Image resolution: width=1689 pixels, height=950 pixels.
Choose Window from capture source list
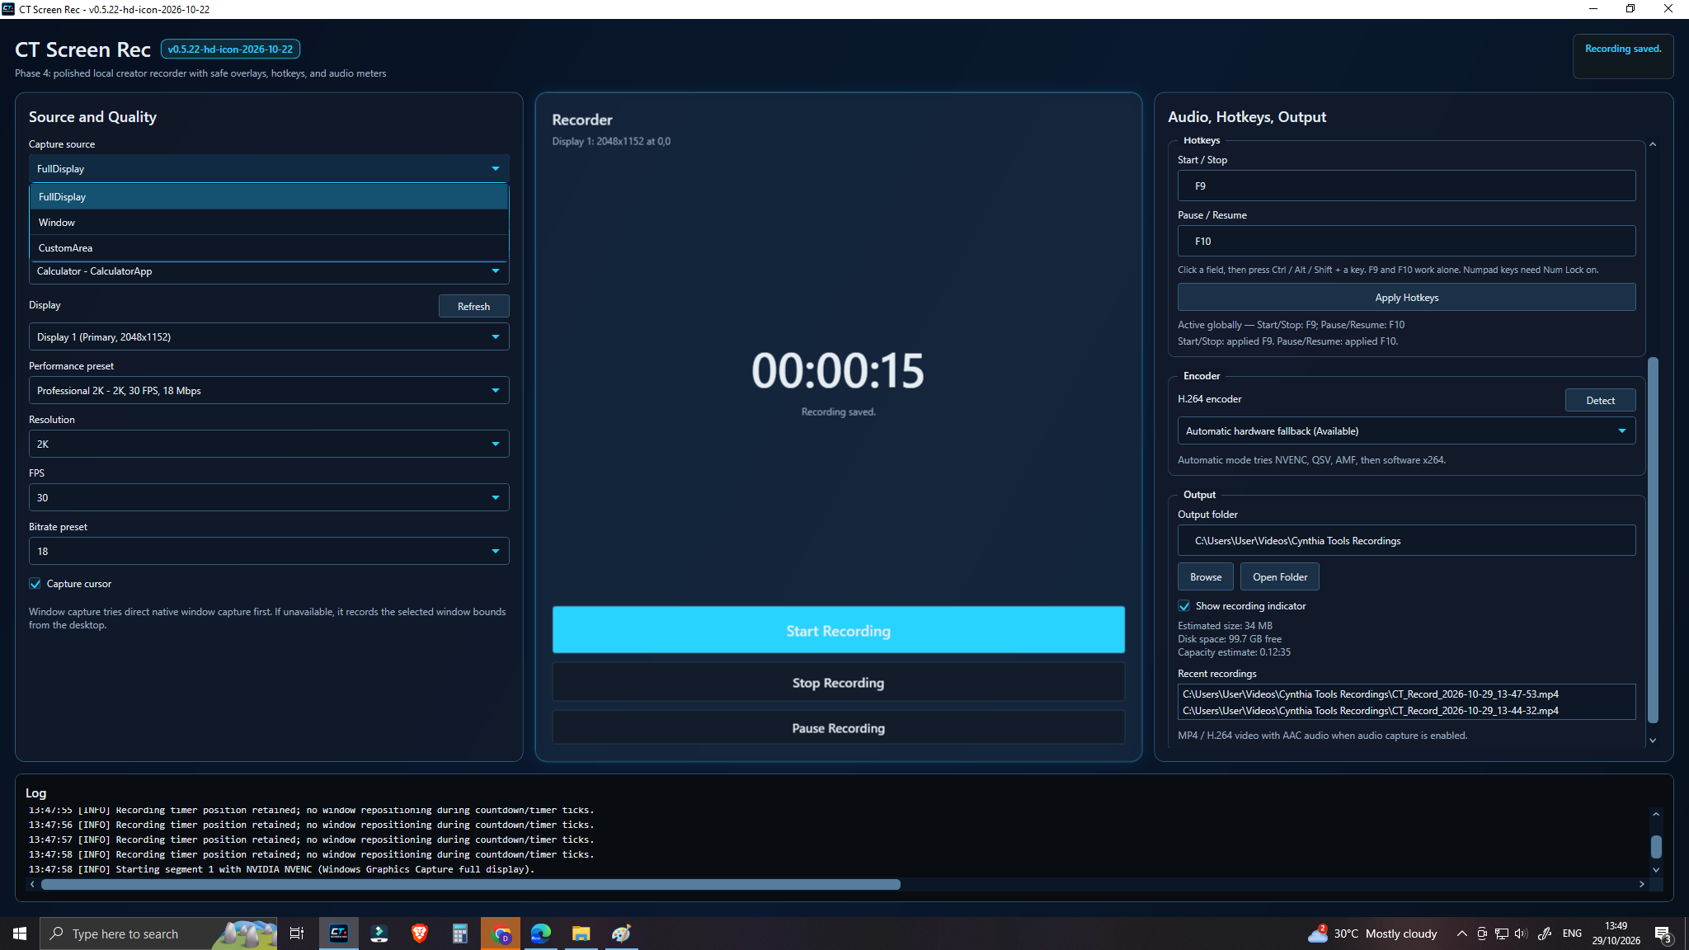coord(269,223)
